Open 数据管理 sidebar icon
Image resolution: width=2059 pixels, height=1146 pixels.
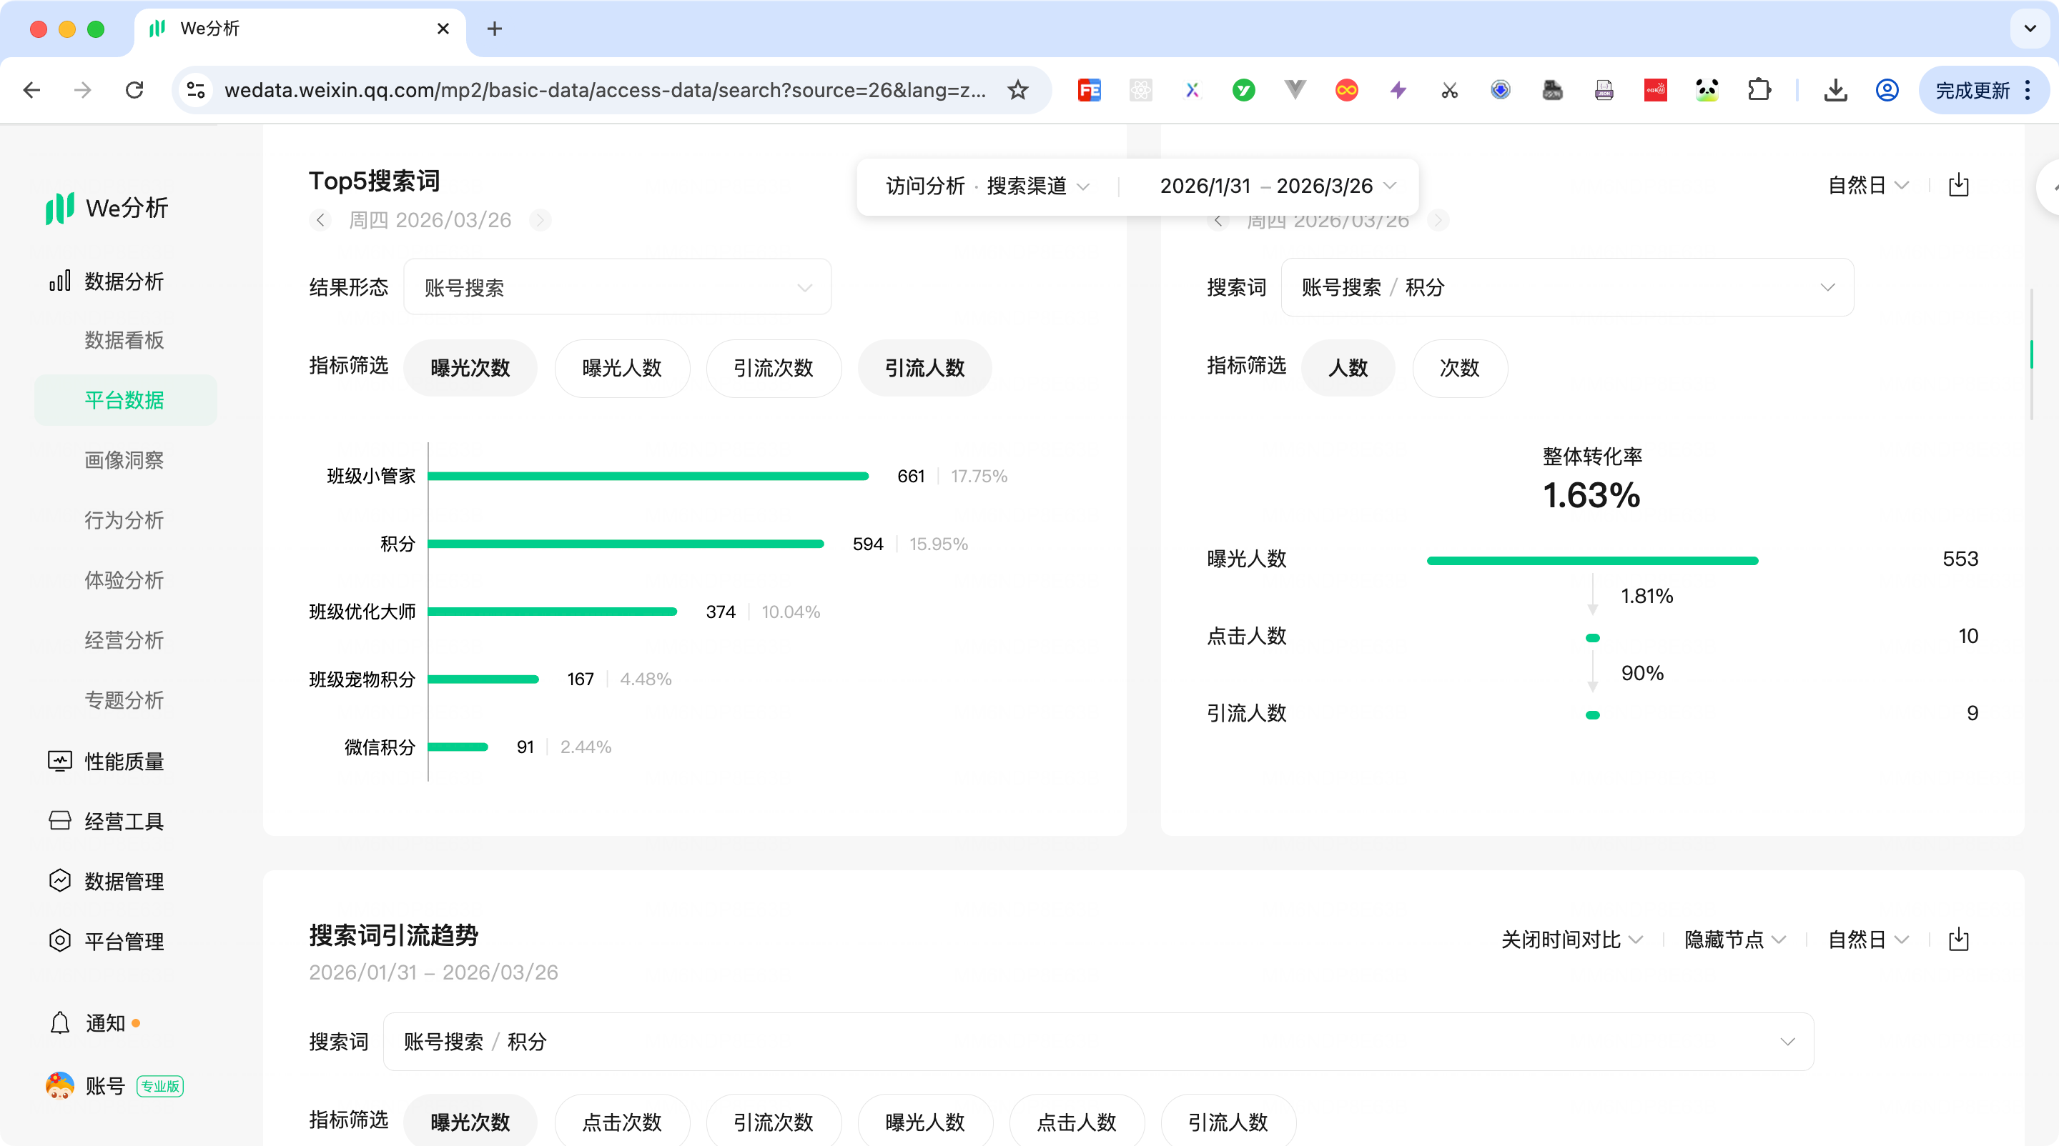point(60,881)
